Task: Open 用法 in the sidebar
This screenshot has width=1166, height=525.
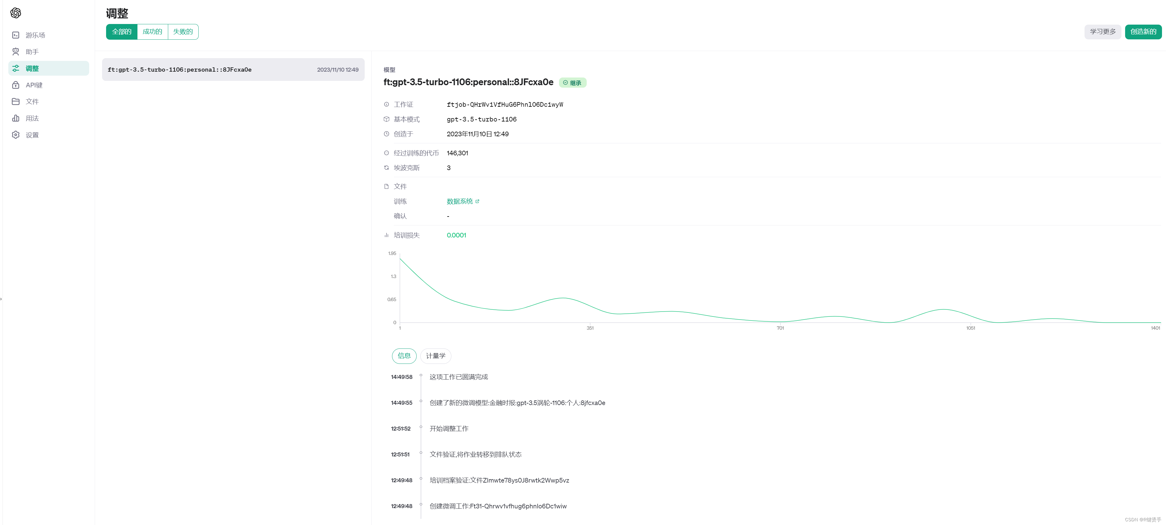Action: tap(49, 118)
